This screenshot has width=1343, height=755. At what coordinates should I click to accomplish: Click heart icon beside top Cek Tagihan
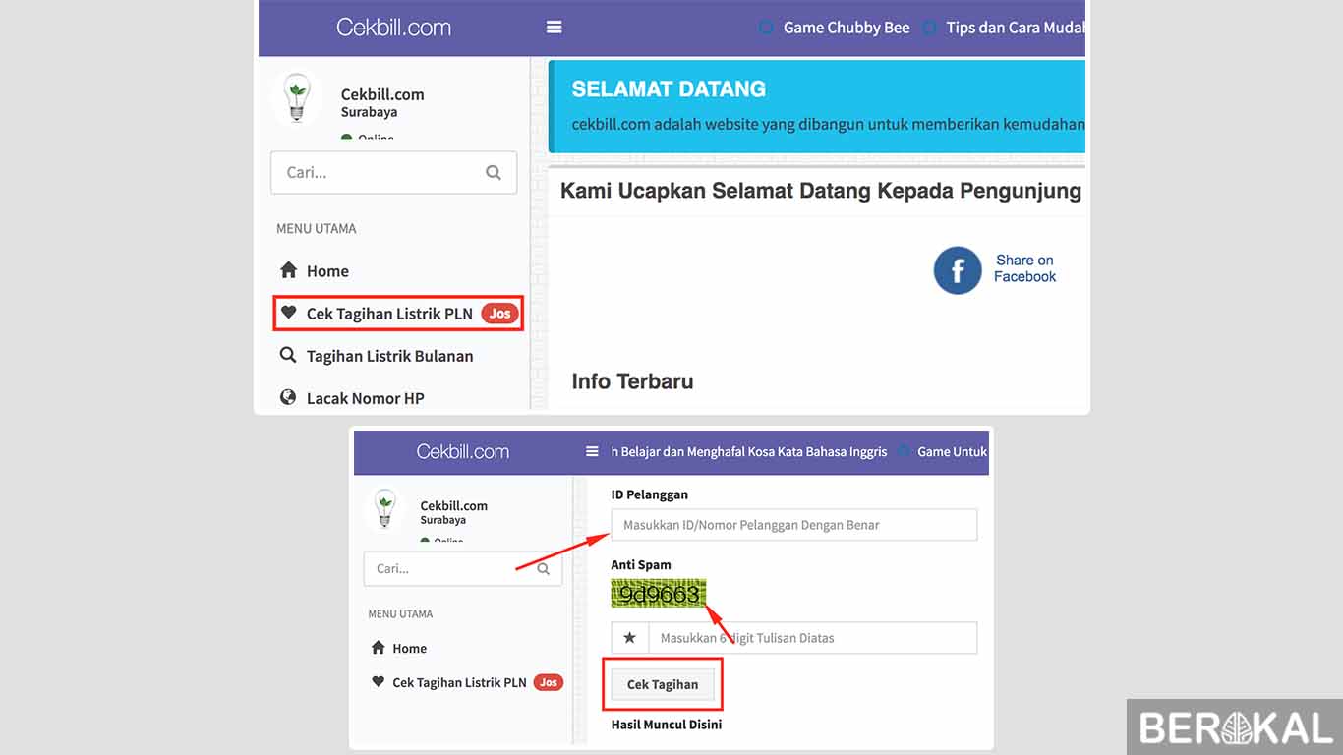[x=288, y=313]
